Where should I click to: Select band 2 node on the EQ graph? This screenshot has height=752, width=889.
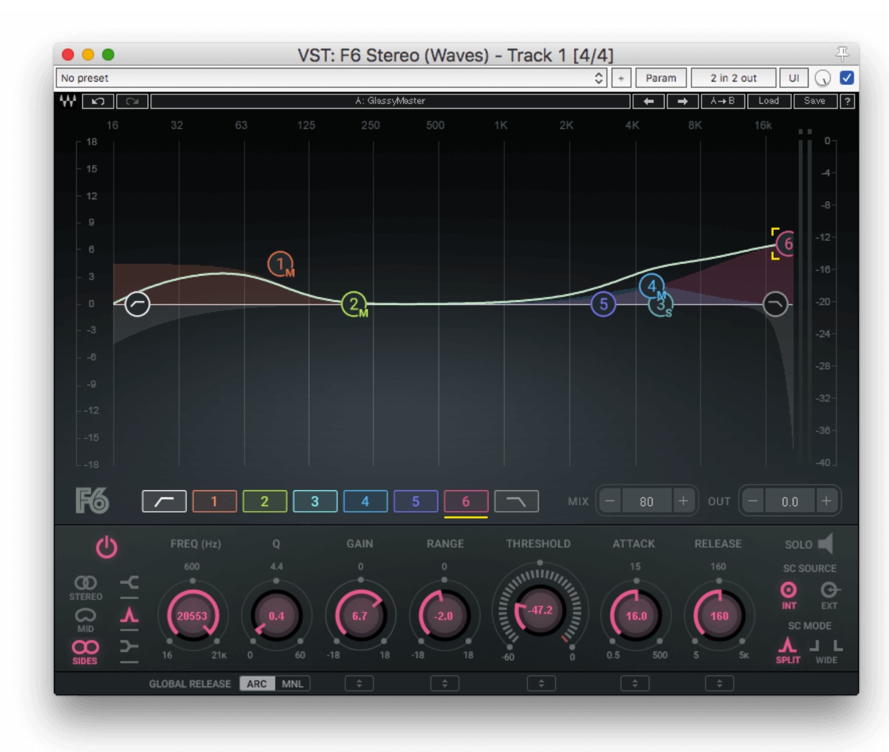pos(354,304)
